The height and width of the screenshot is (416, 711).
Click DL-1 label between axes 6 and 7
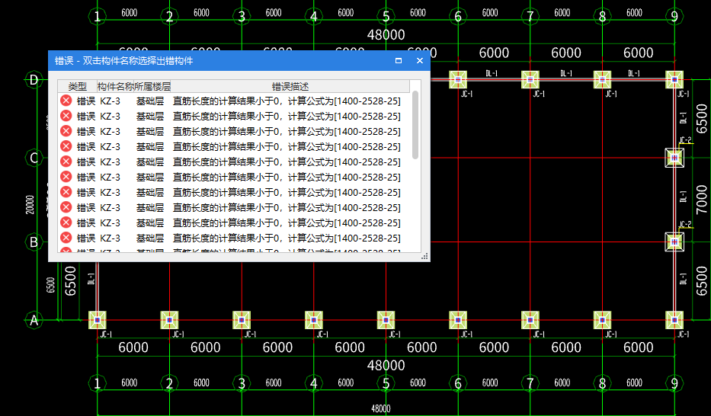492,73
